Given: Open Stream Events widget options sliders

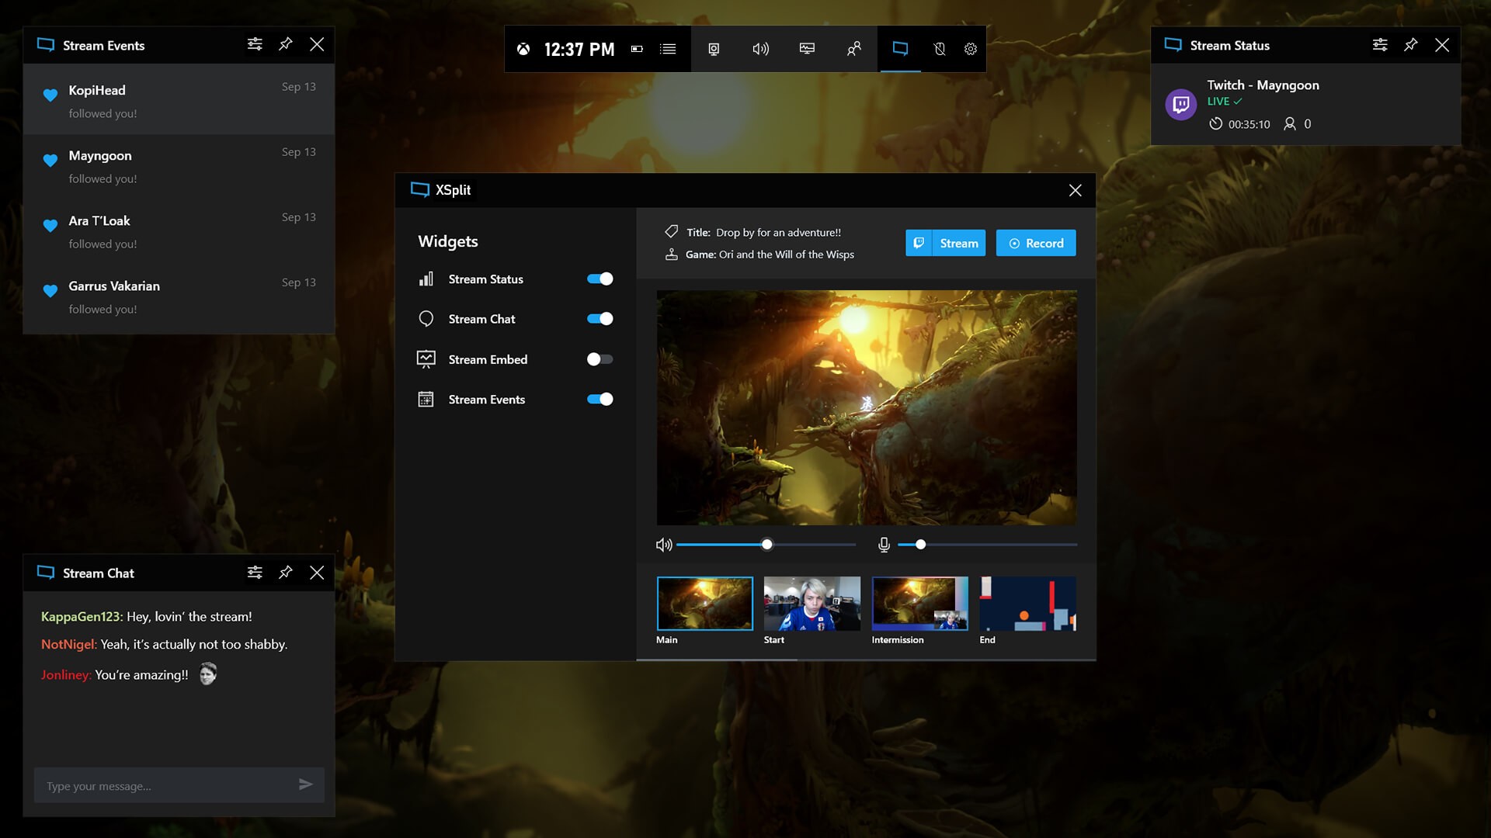Looking at the screenshot, I should click(255, 45).
